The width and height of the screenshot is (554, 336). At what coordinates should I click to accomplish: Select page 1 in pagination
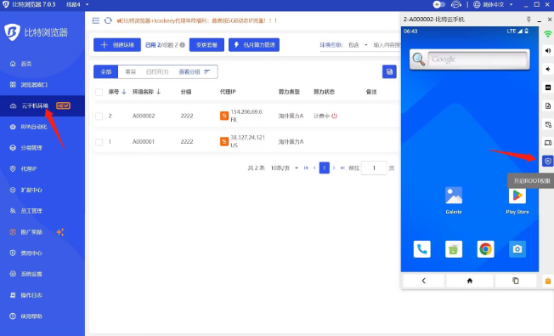(x=325, y=168)
